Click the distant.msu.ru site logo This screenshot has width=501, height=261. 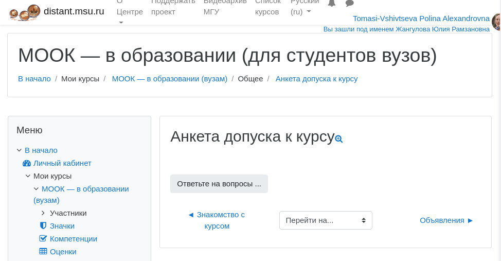25,12
